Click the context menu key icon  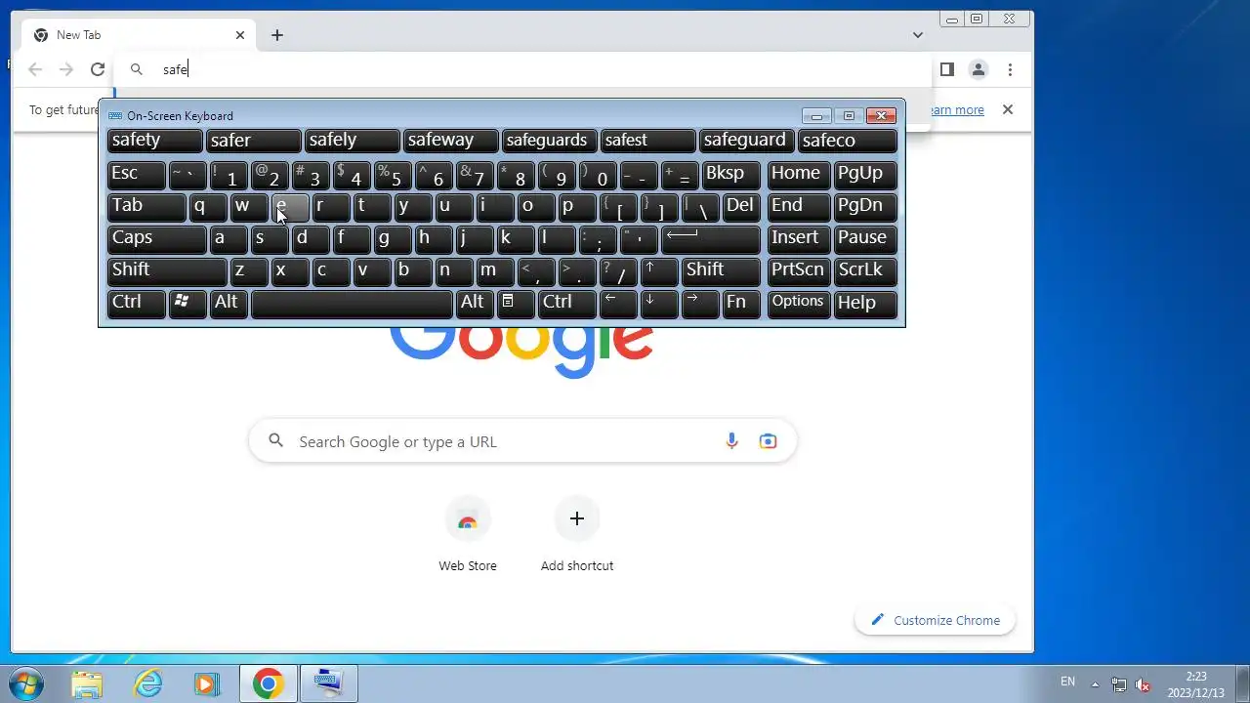[516, 304]
